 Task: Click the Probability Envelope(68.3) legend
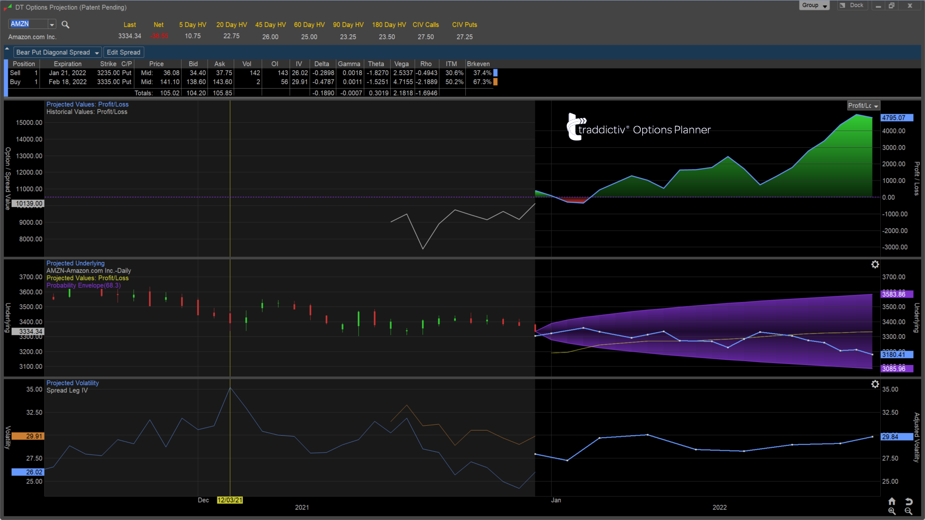(83, 286)
